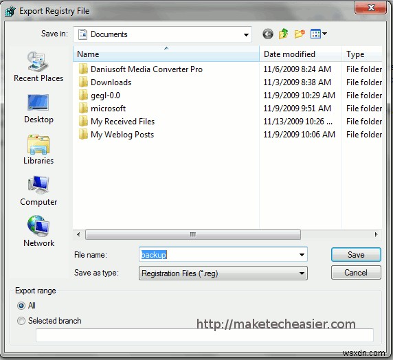
Task: Select the gegl-0.0 folder name
Action: tap(105, 95)
